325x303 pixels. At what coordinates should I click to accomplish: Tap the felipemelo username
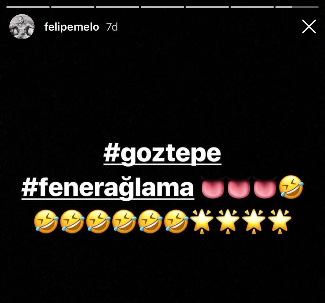click(x=71, y=27)
